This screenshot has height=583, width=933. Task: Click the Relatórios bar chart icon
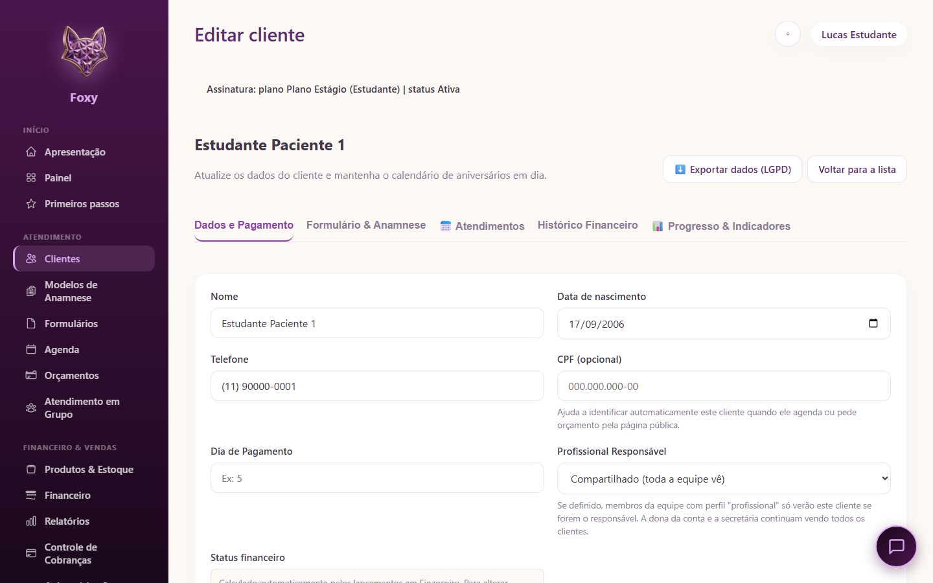click(31, 521)
